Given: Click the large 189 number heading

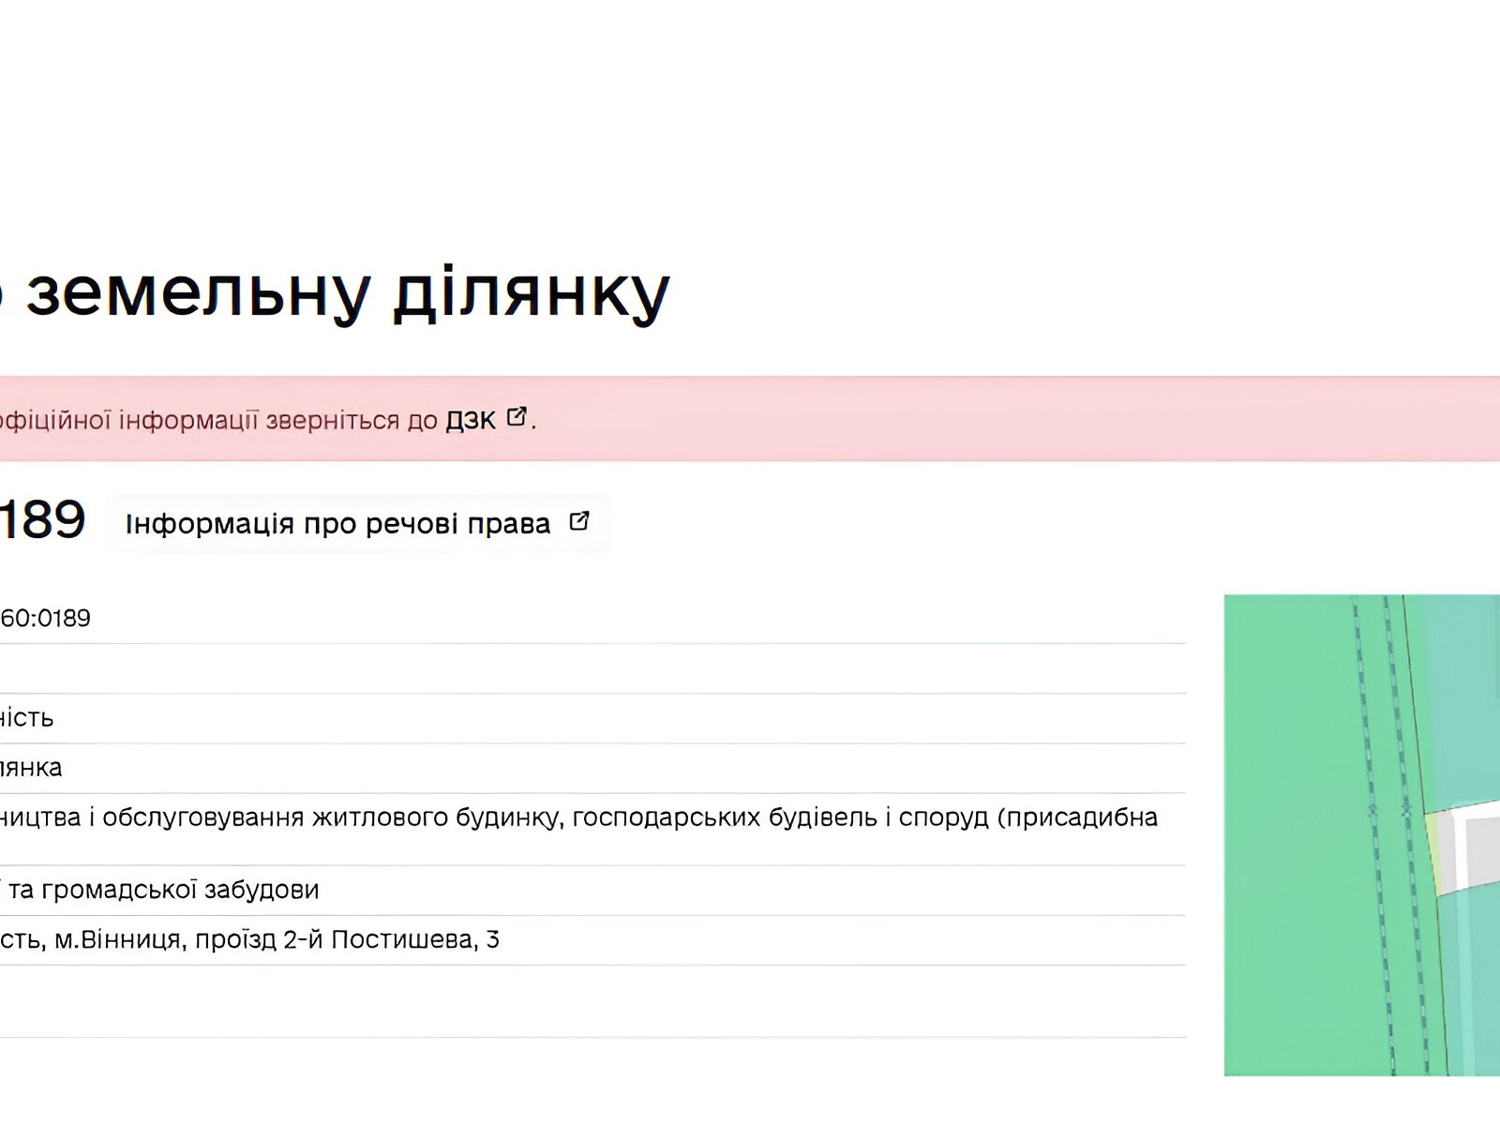Looking at the screenshot, I should 42,520.
